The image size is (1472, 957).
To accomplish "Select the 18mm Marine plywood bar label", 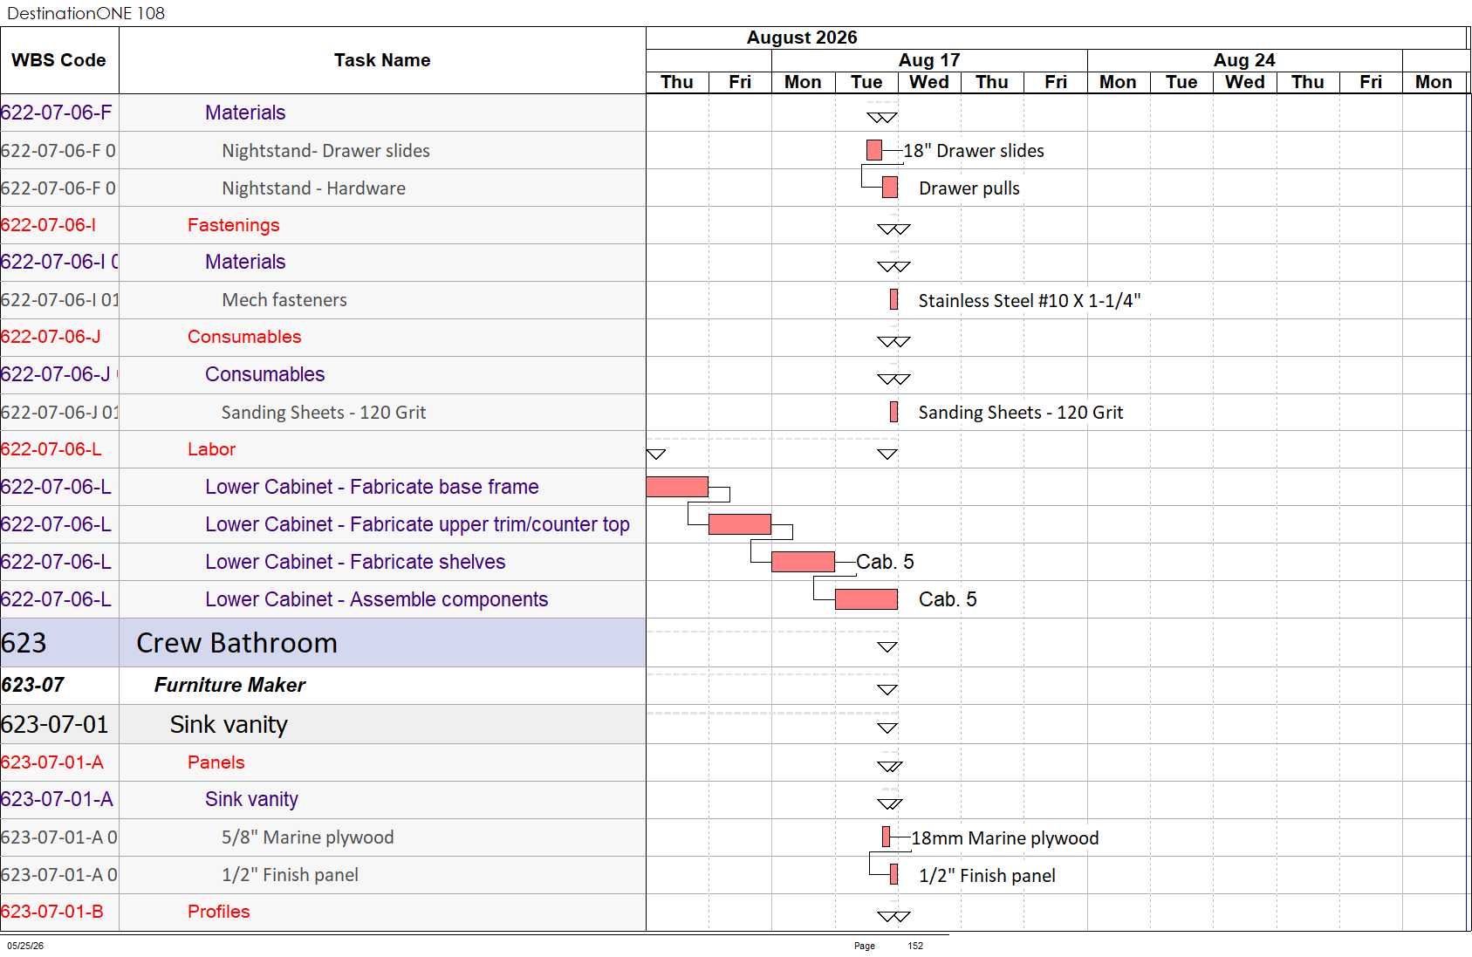I will tap(1005, 838).
